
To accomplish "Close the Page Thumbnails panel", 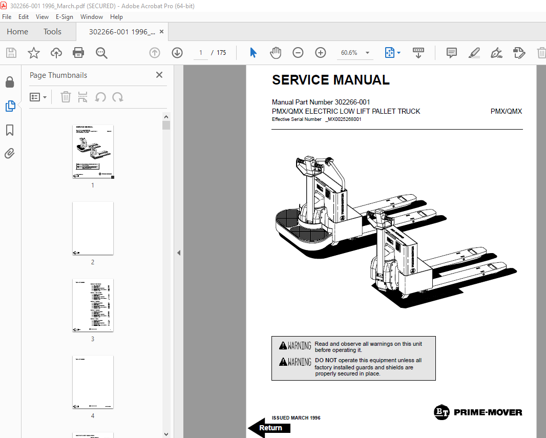I will point(159,75).
